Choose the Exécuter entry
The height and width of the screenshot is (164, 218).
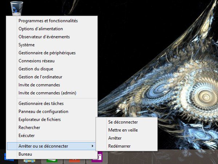point(52,136)
